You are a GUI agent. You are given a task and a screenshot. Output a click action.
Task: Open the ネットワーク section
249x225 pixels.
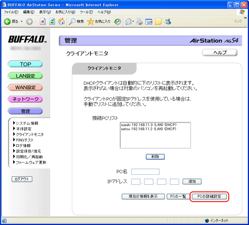coord(25,99)
